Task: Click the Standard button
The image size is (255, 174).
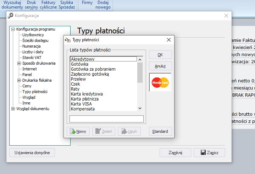Action: pyautogui.click(x=160, y=131)
